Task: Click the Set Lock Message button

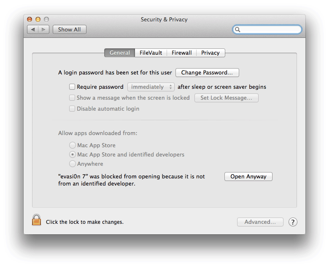Action: pos(226,98)
